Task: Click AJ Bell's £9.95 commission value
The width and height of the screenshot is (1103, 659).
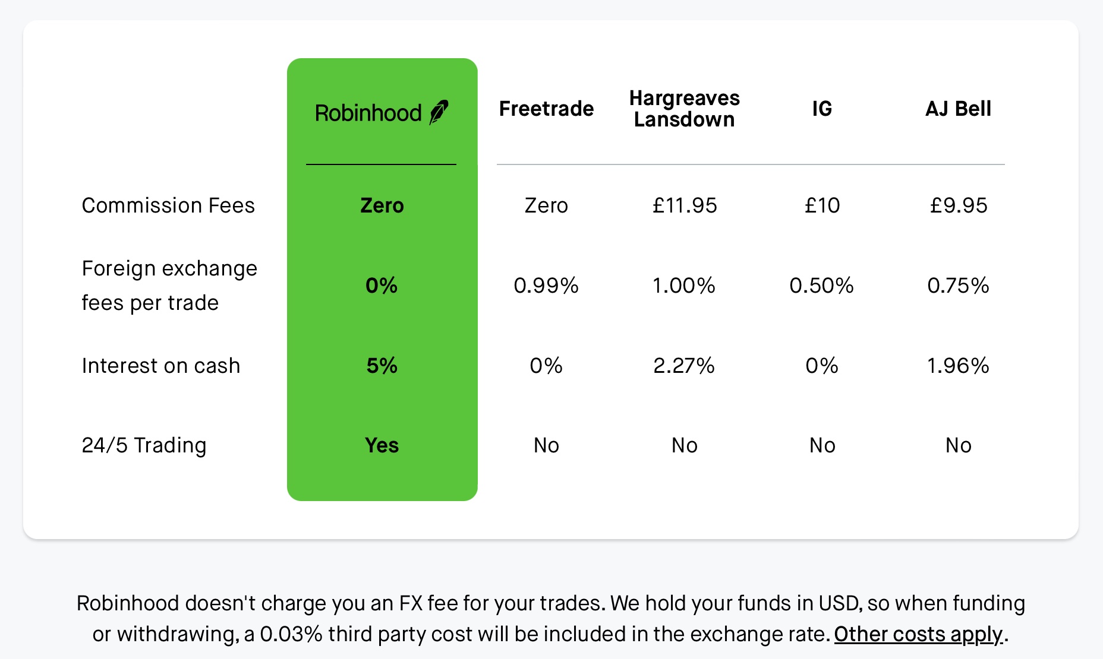Action: coord(958,205)
